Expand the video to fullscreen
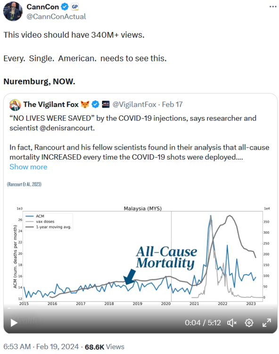Image resolution: width=279 pixels, height=354 pixels. tap(267, 323)
